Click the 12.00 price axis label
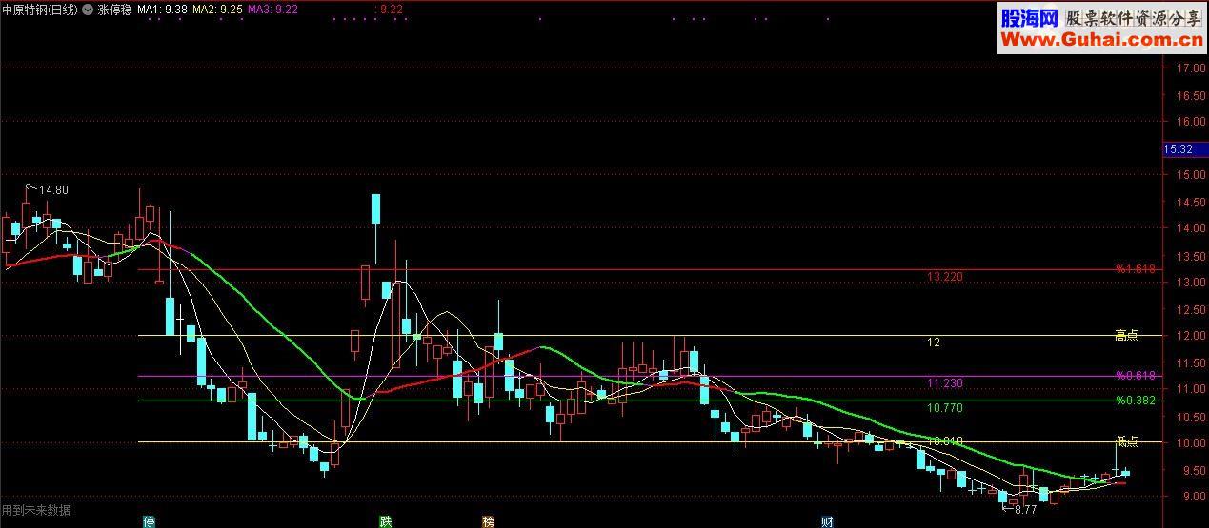1209x528 pixels. pos(1191,336)
